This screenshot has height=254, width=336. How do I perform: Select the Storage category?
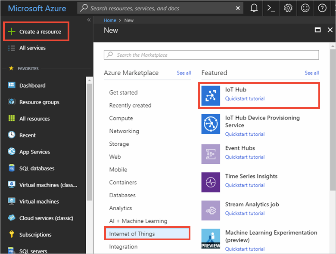click(119, 144)
